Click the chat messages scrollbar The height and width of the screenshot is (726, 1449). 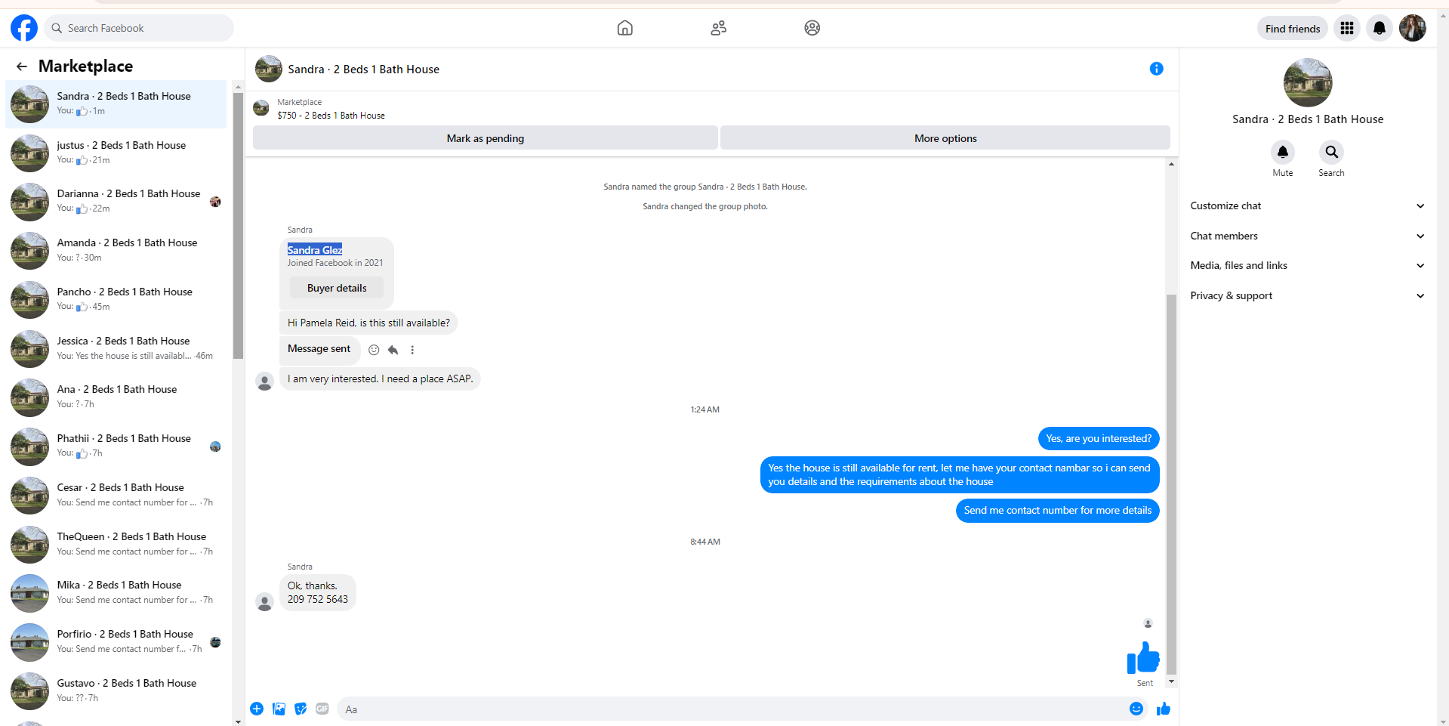(1171, 483)
